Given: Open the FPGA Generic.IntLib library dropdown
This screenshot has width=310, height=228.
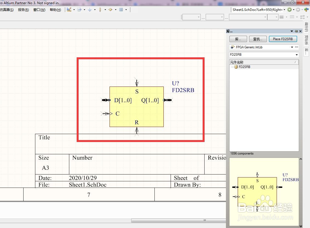Looking at the screenshot, I should (x=292, y=47).
